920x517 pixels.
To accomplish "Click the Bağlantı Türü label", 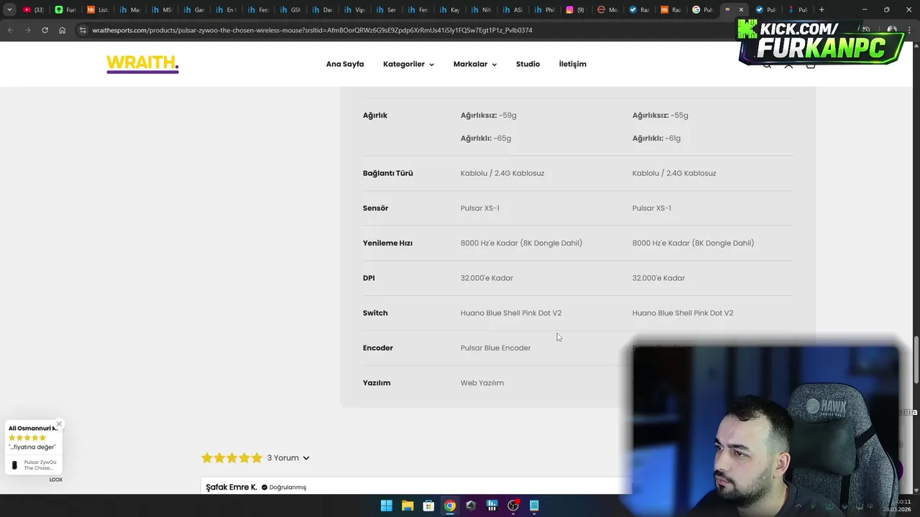I will 388,173.
